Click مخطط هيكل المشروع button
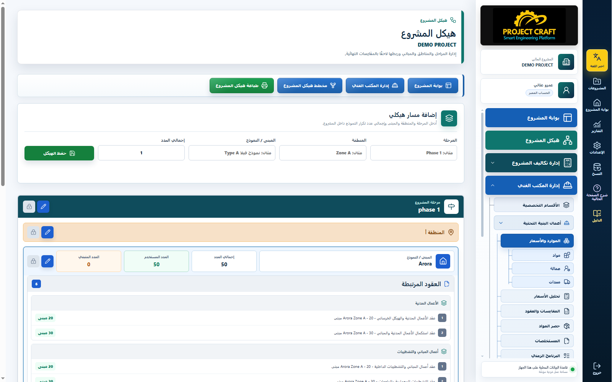 click(x=309, y=86)
